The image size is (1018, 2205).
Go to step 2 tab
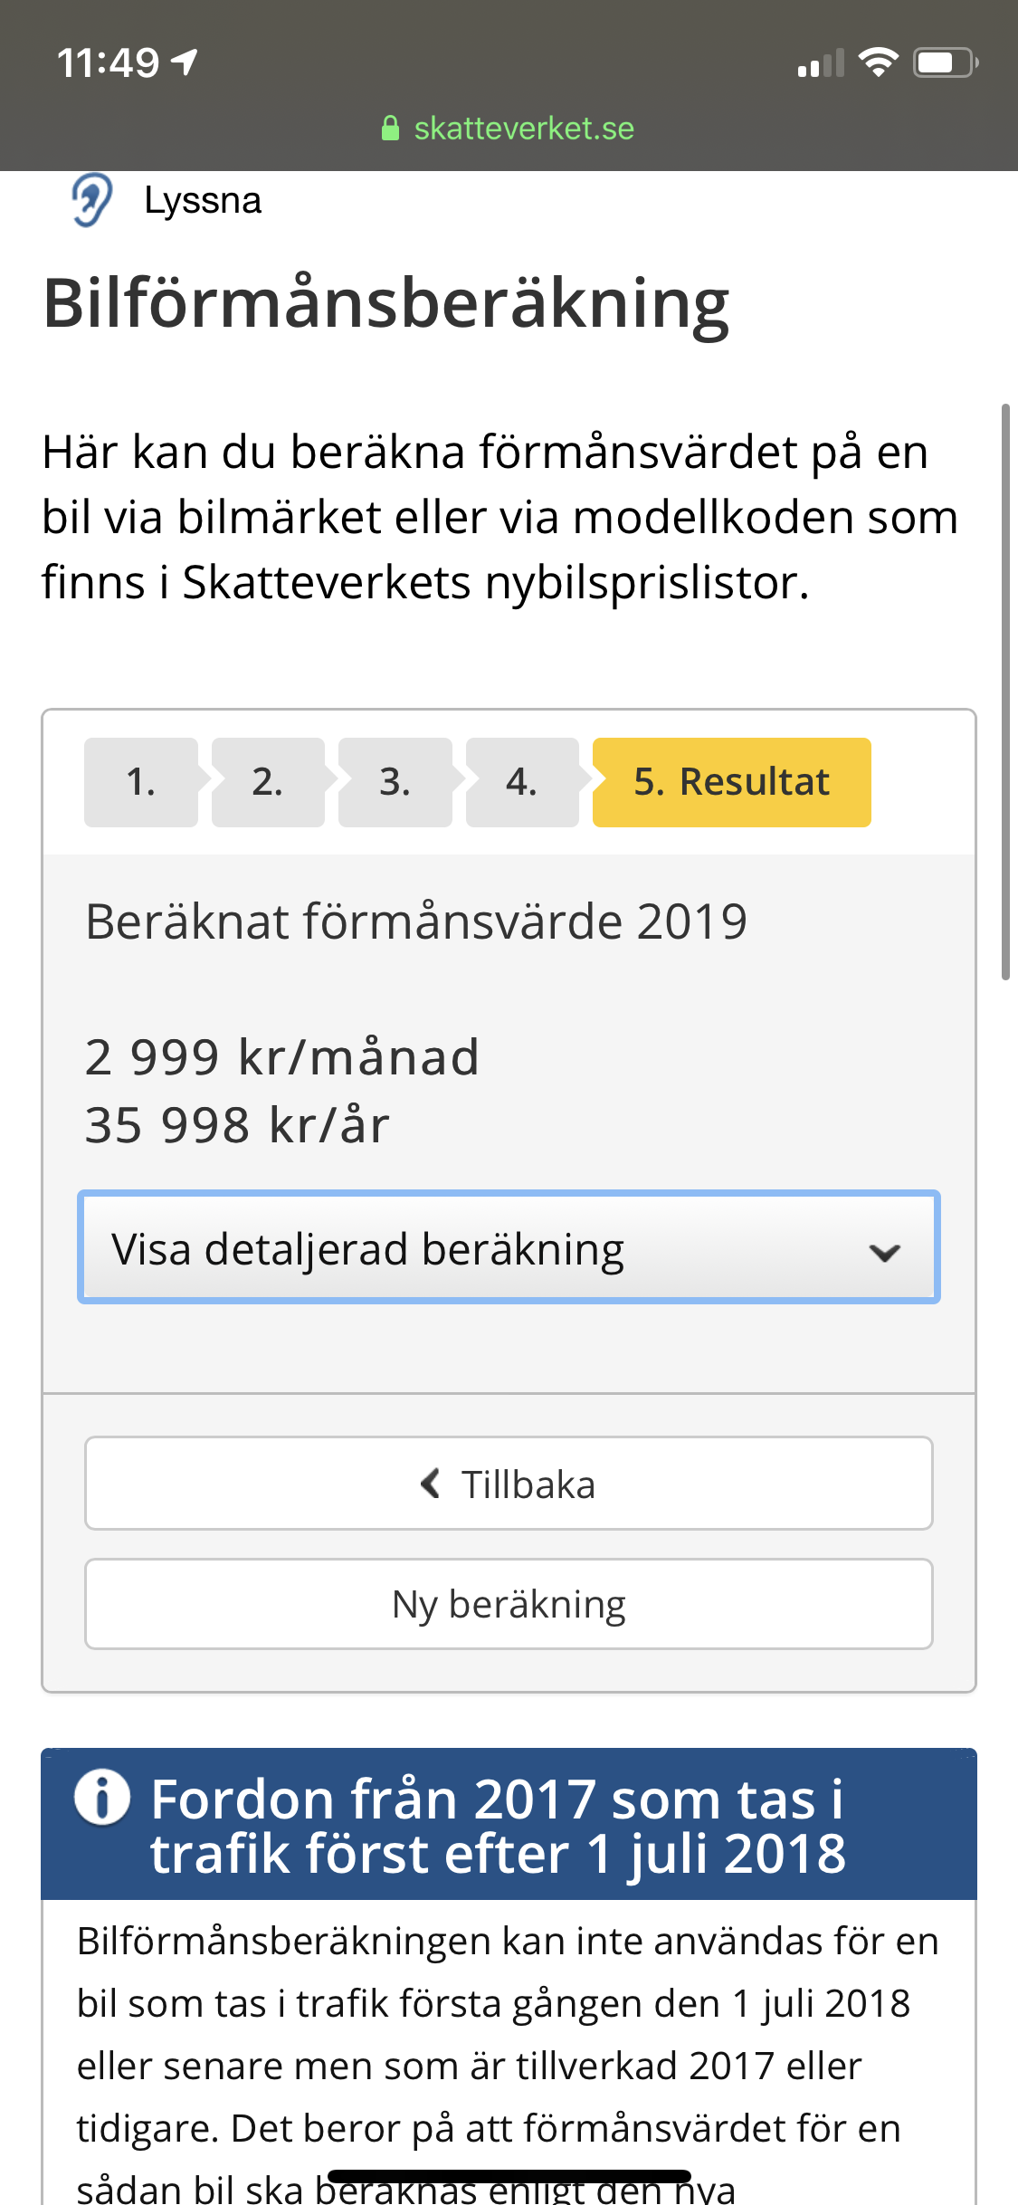point(268,782)
